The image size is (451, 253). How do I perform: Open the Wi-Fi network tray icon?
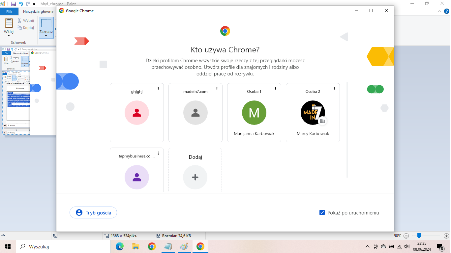click(400, 246)
